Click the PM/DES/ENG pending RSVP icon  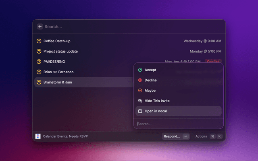click(39, 62)
